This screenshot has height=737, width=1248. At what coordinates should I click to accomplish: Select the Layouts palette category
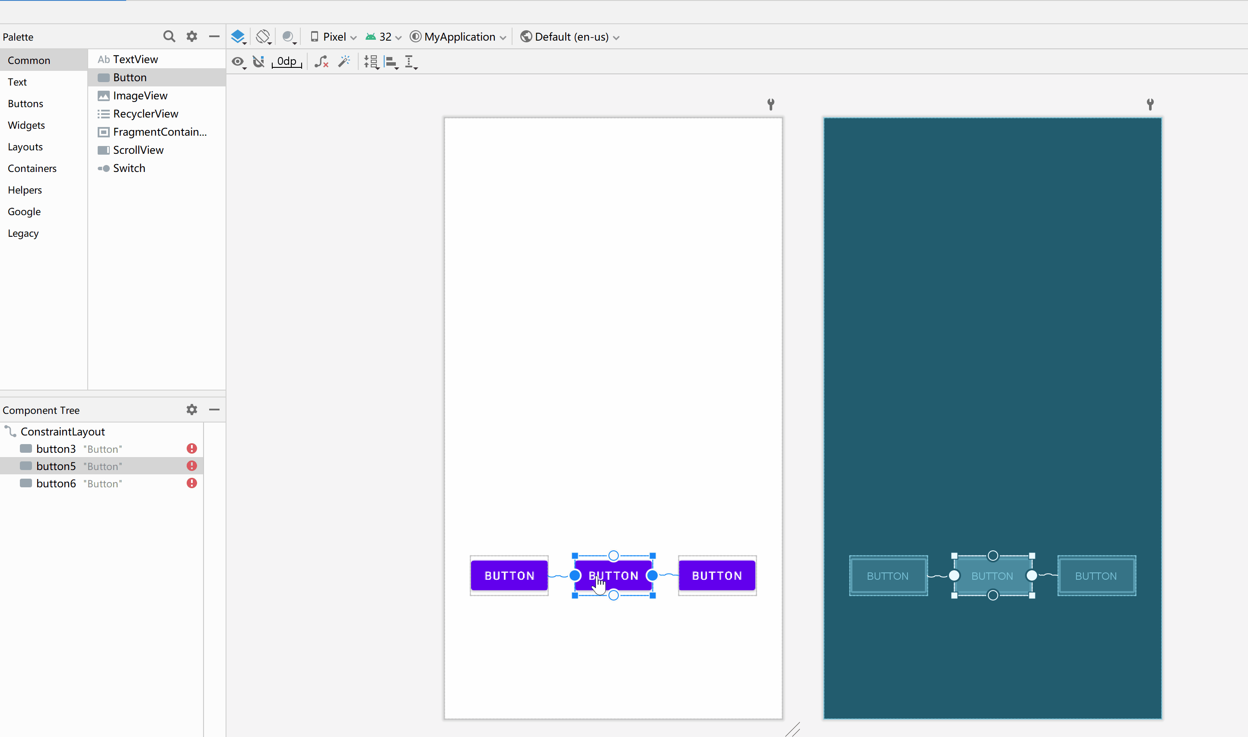click(25, 147)
